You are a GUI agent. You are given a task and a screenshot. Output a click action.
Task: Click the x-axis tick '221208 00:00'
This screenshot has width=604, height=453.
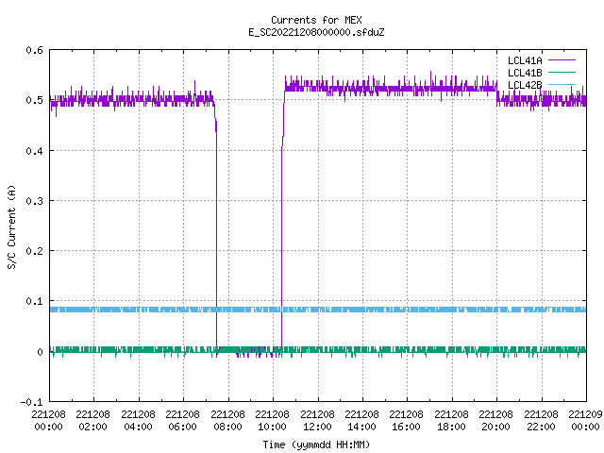point(48,421)
